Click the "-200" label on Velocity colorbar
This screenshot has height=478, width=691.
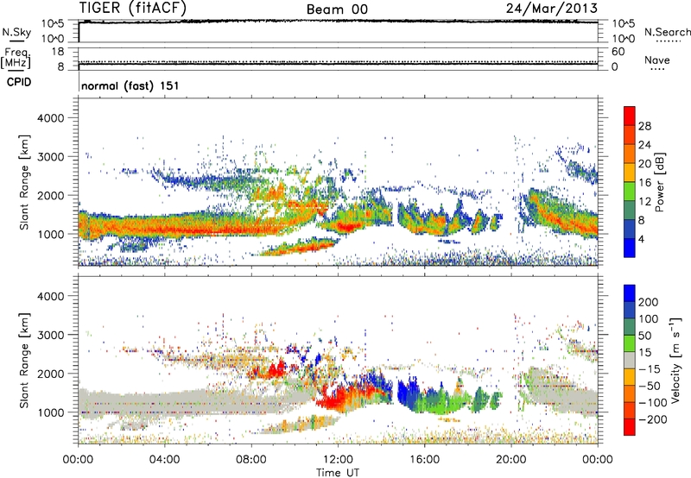tap(652, 419)
